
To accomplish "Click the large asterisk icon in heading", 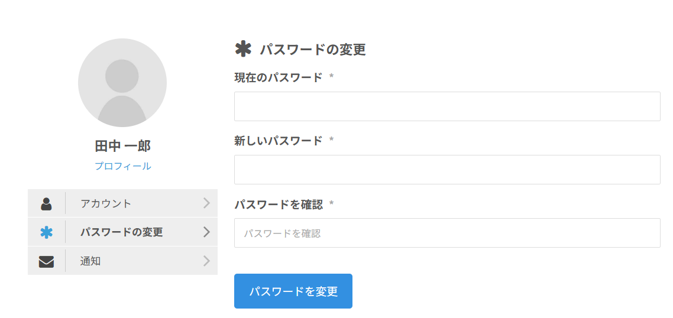I will (243, 50).
